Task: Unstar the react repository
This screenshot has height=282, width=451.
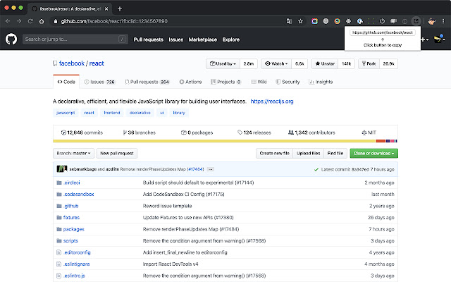Action: click(325, 63)
